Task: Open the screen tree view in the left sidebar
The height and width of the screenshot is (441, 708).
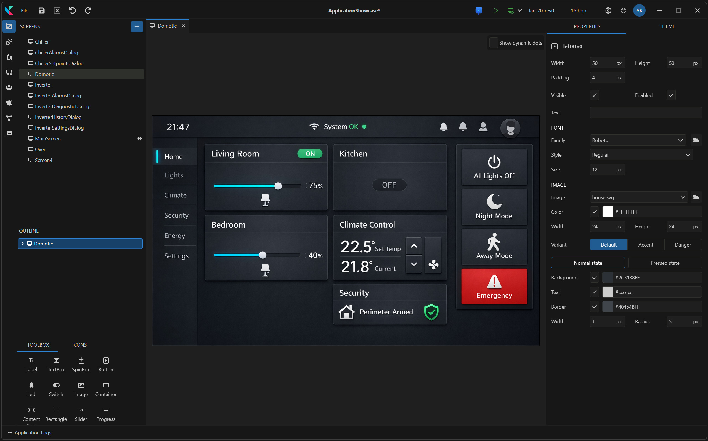Action: click(9, 57)
